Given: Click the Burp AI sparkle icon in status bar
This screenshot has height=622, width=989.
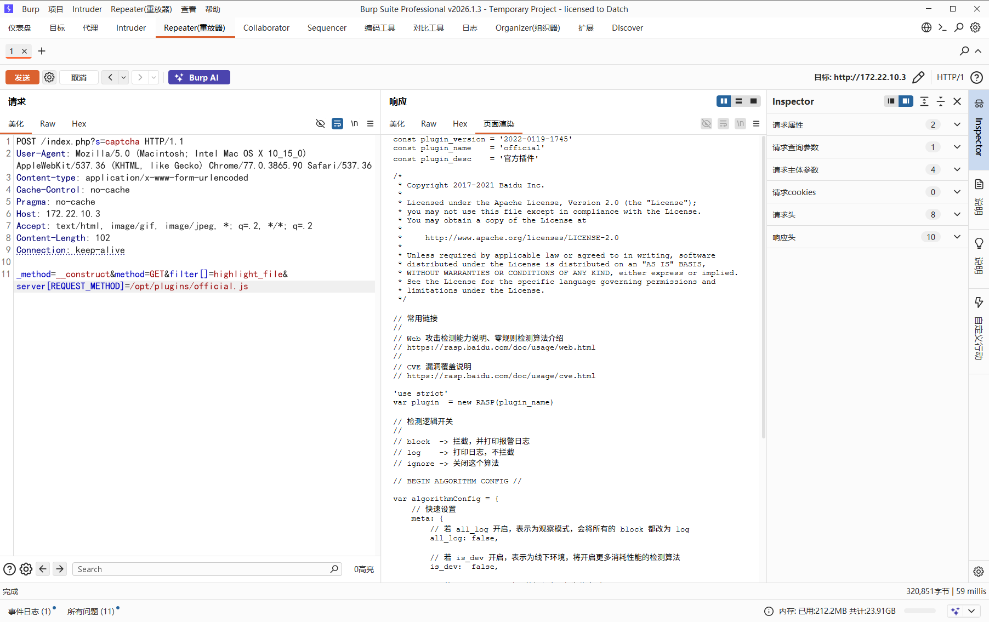Looking at the screenshot, I should [956, 611].
